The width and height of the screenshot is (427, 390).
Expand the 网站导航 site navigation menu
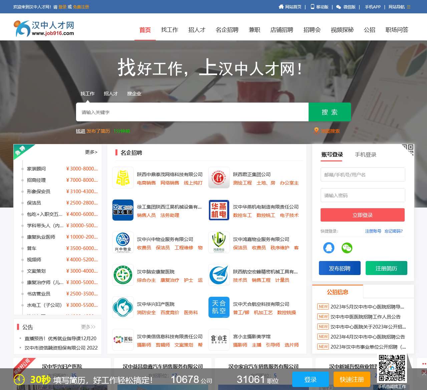click(400, 7)
